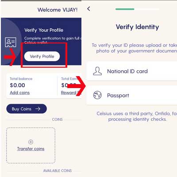Viewport: 177px width, 177px height.
Task: Click the ID card verification icon
Action: point(11,42)
